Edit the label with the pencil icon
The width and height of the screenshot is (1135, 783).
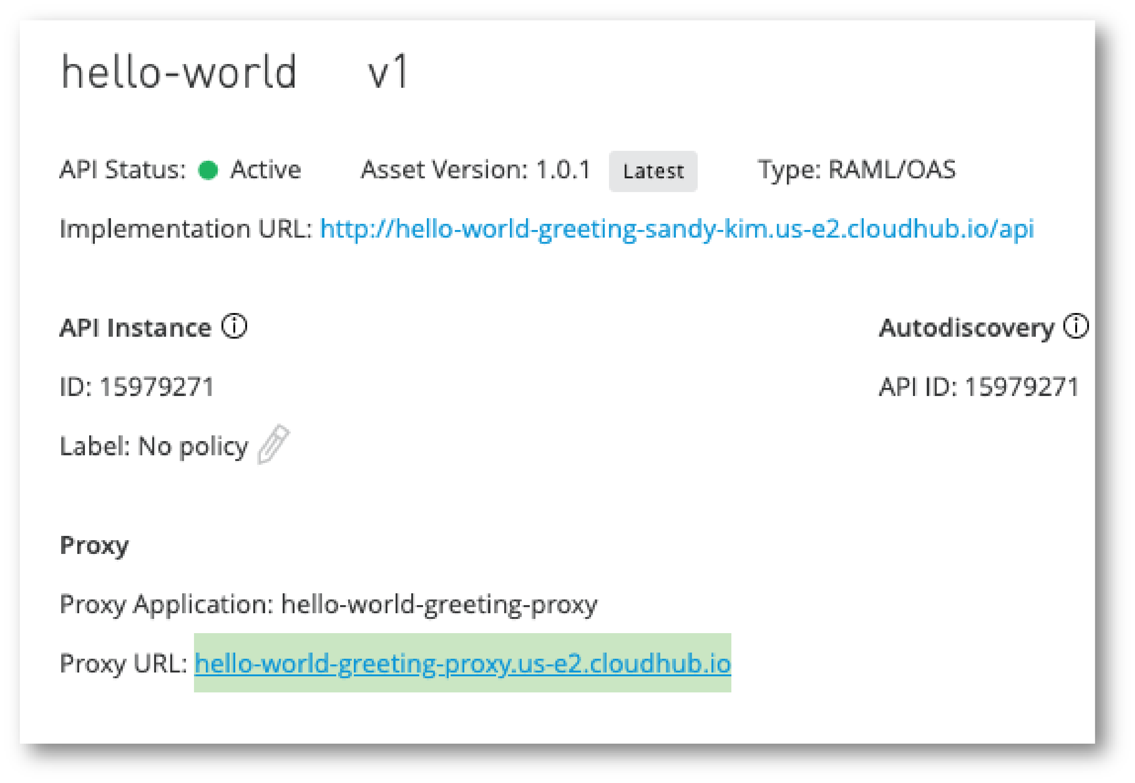coord(274,444)
